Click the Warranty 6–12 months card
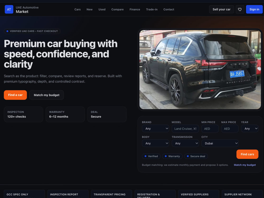Image resolution: width=264 pixels, height=198 pixels. [65, 114]
